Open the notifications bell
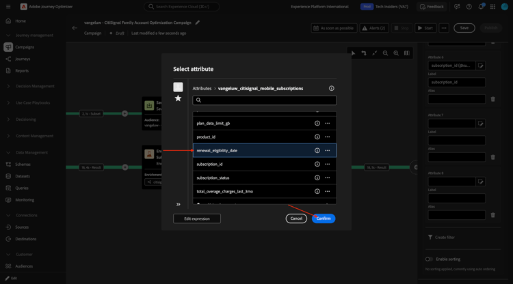The image size is (513, 284). click(x=481, y=7)
